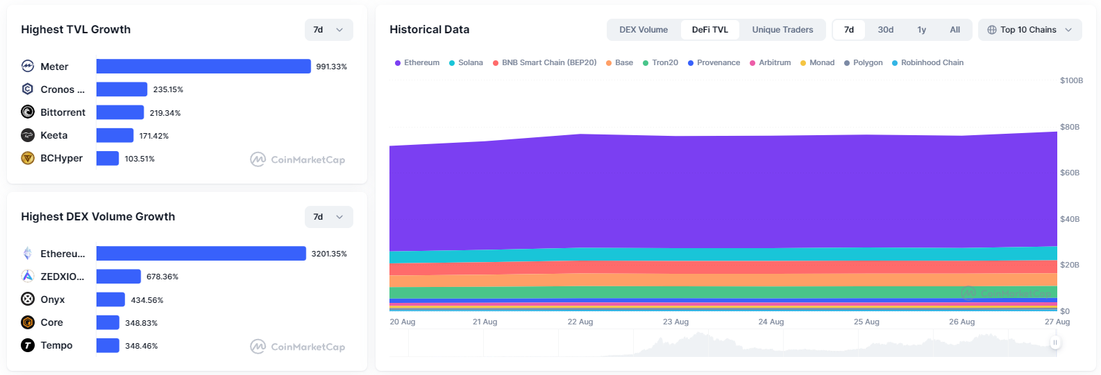Select the 7d range in Historical Data
Image resolution: width=1101 pixels, height=375 pixels.
[x=849, y=30]
